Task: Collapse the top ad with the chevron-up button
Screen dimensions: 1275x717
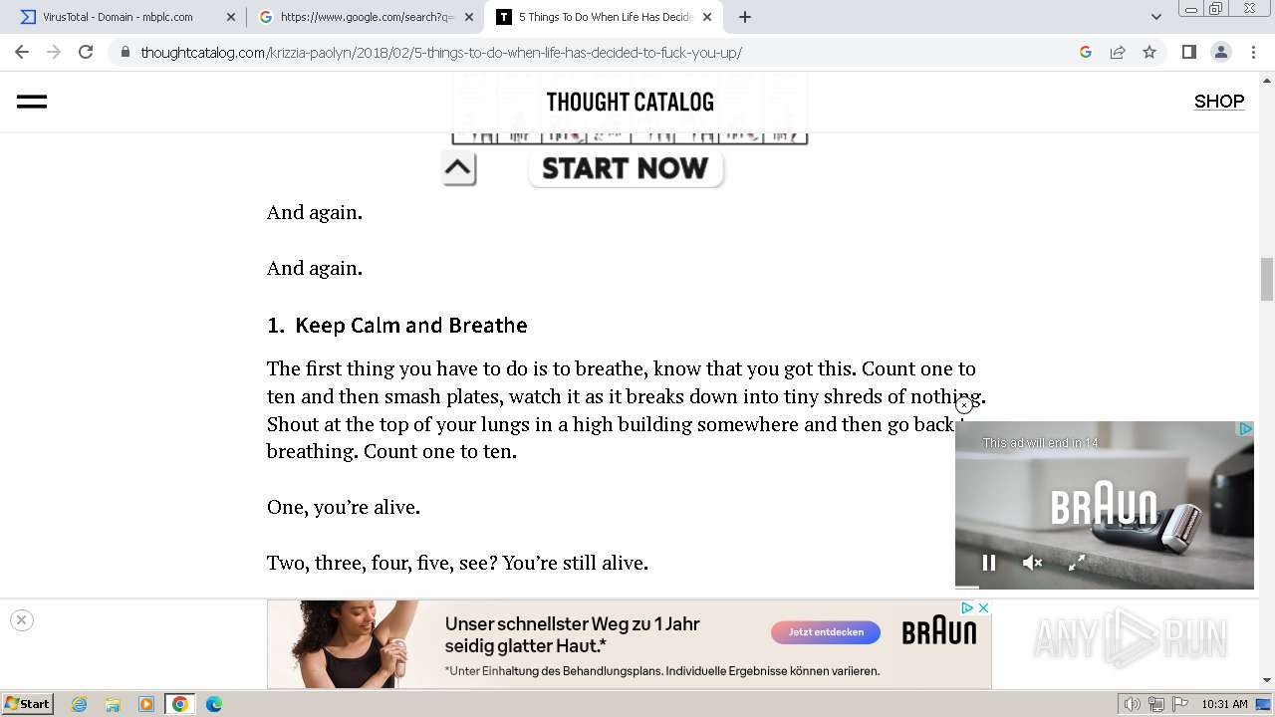Action: click(x=458, y=168)
